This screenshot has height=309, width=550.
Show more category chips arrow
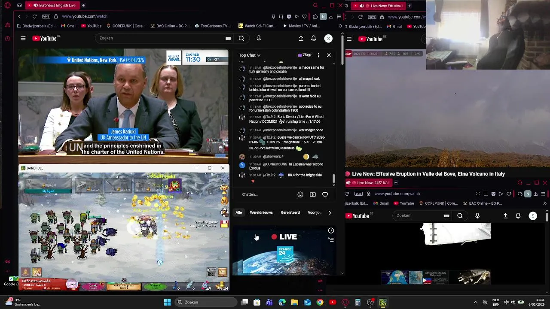330,212
